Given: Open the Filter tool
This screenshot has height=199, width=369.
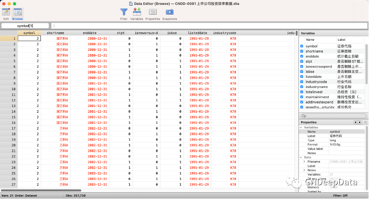Looking at the screenshot, I should [x=124, y=12].
